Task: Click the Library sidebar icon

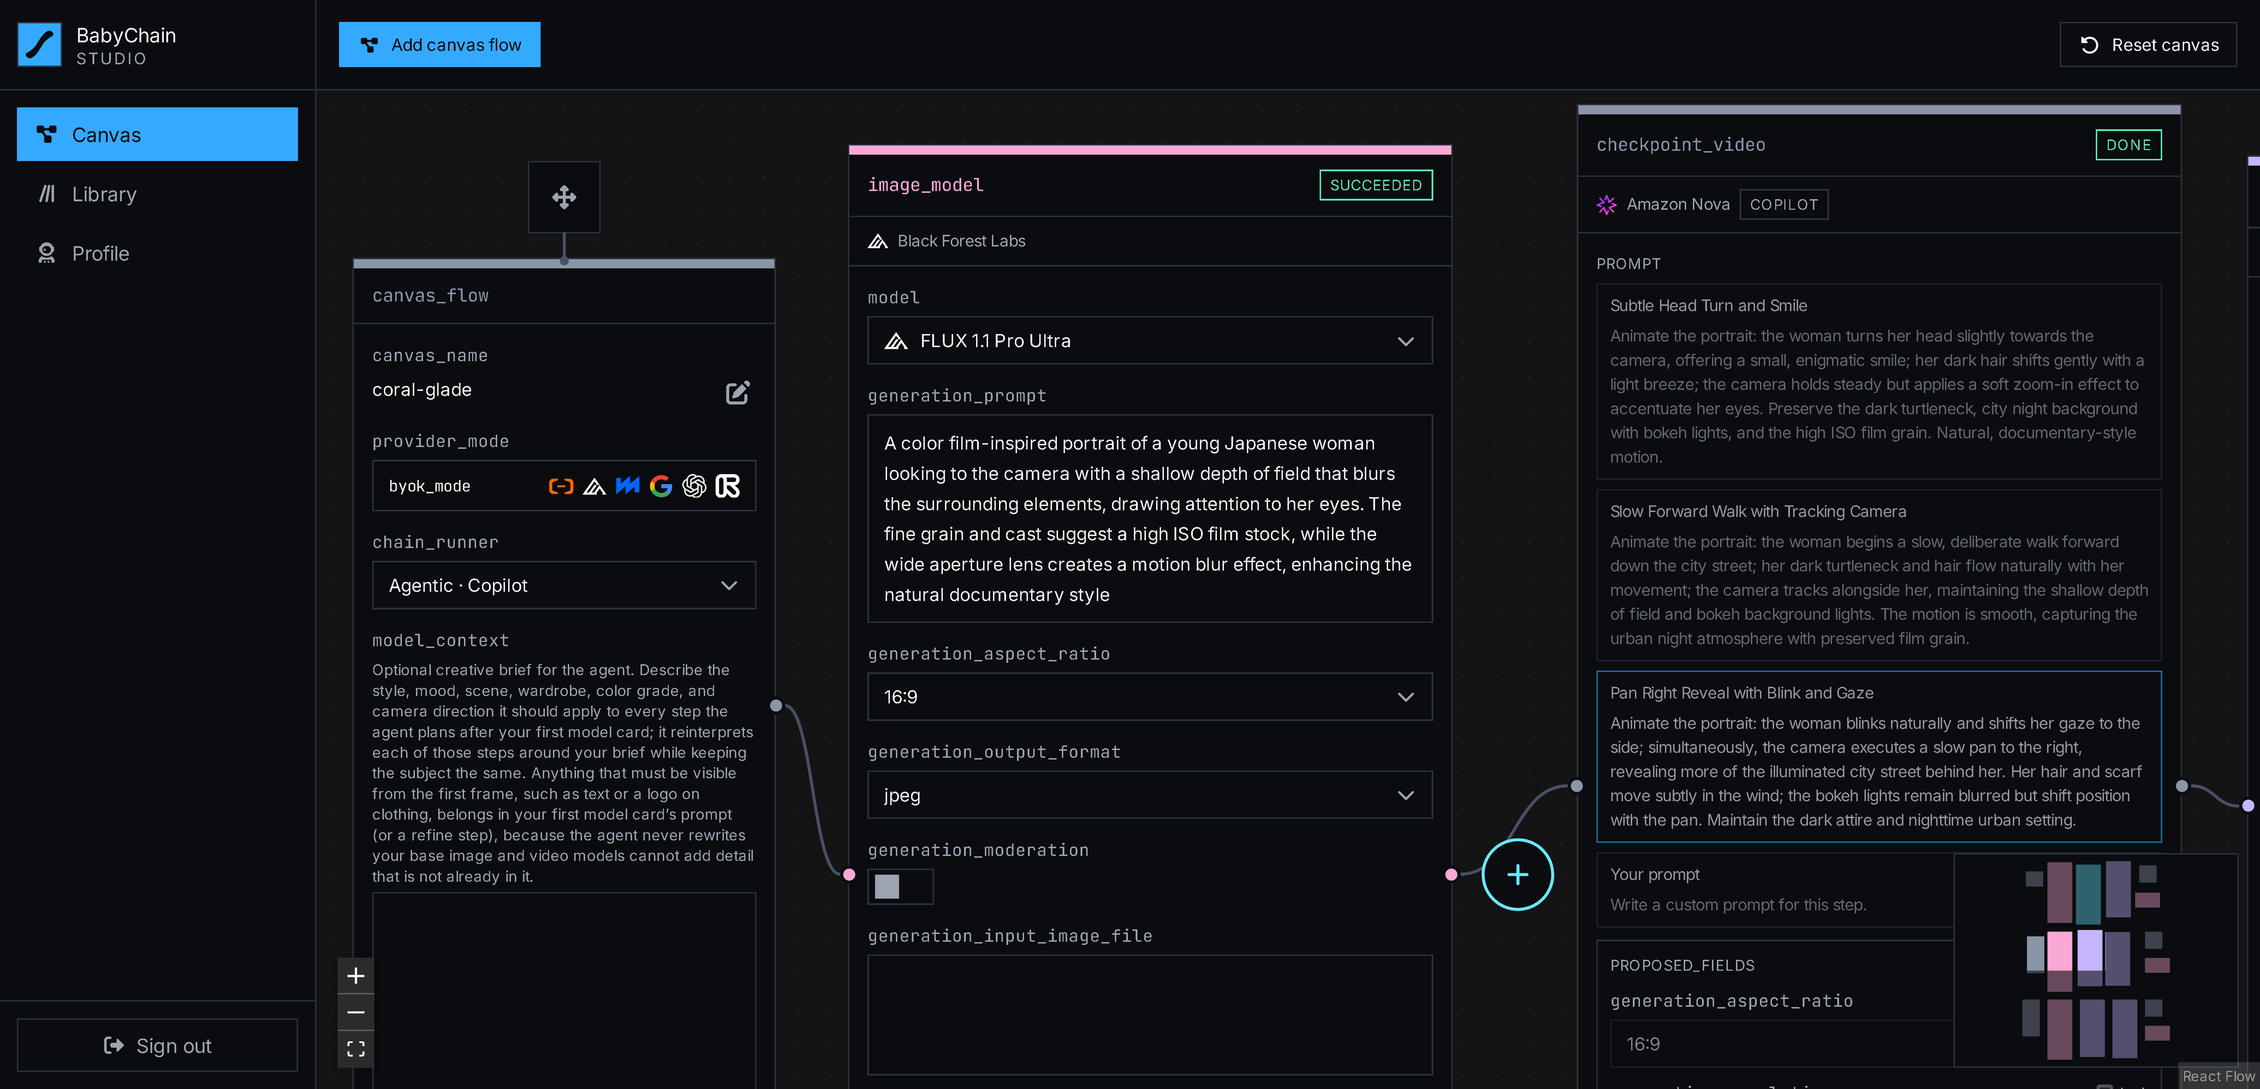Action: 47,194
